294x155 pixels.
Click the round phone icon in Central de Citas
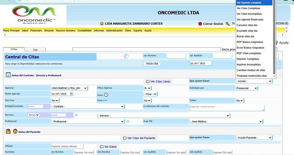pyautogui.click(x=126, y=56)
